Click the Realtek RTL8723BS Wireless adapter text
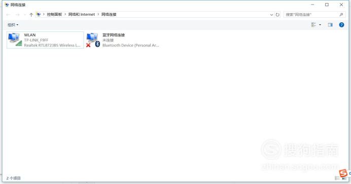 52,45
